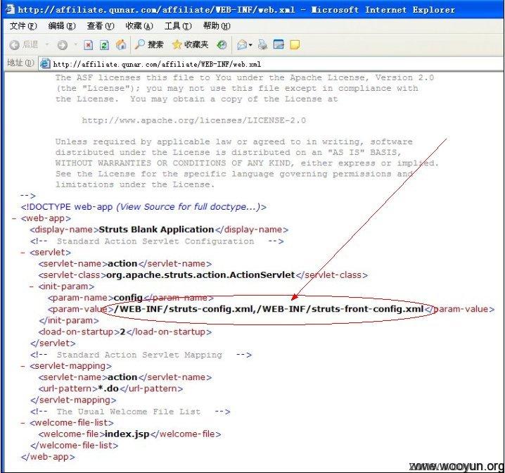Click the Search (搜索) magnifier button
505x473 pixels.
149,44
